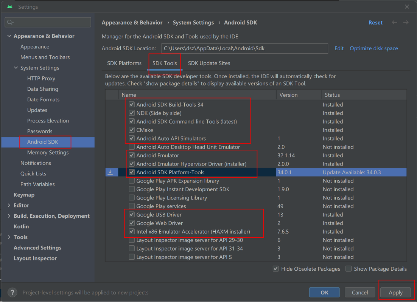The width and height of the screenshot is (417, 302).
Task: Check Google Play Licensing Library
Action: tap(132, 198)
